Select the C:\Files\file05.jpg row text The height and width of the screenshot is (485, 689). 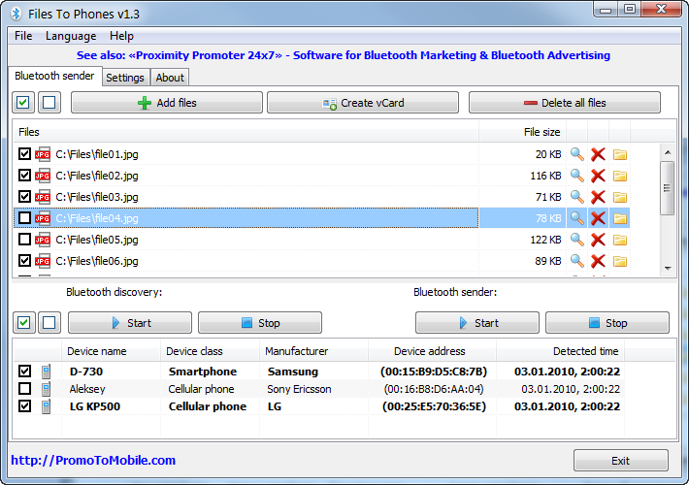[97, 240]
